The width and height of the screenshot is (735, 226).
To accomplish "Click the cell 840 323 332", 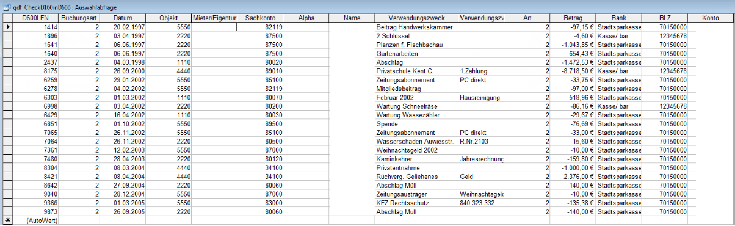I will tap(481, 202).
